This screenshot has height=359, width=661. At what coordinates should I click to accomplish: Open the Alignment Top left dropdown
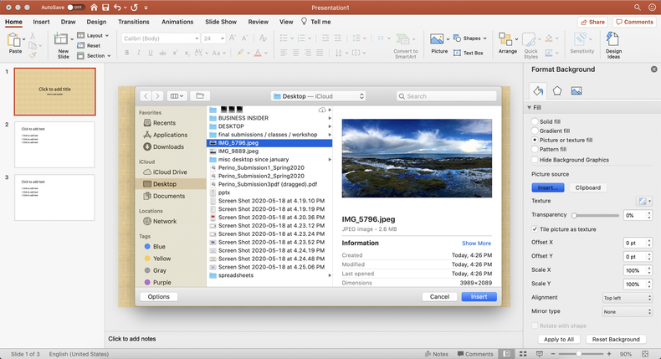click(x=626, y=297)
